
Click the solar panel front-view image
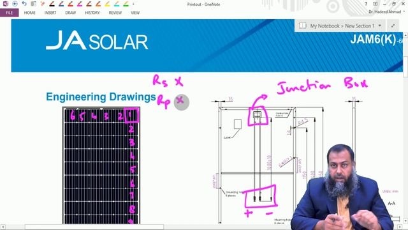[101, 165]
